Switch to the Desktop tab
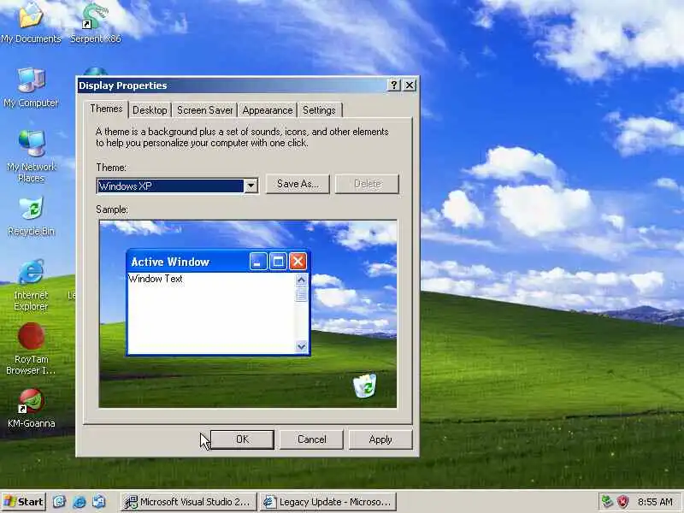684x513 pixels. pos(150,110)
